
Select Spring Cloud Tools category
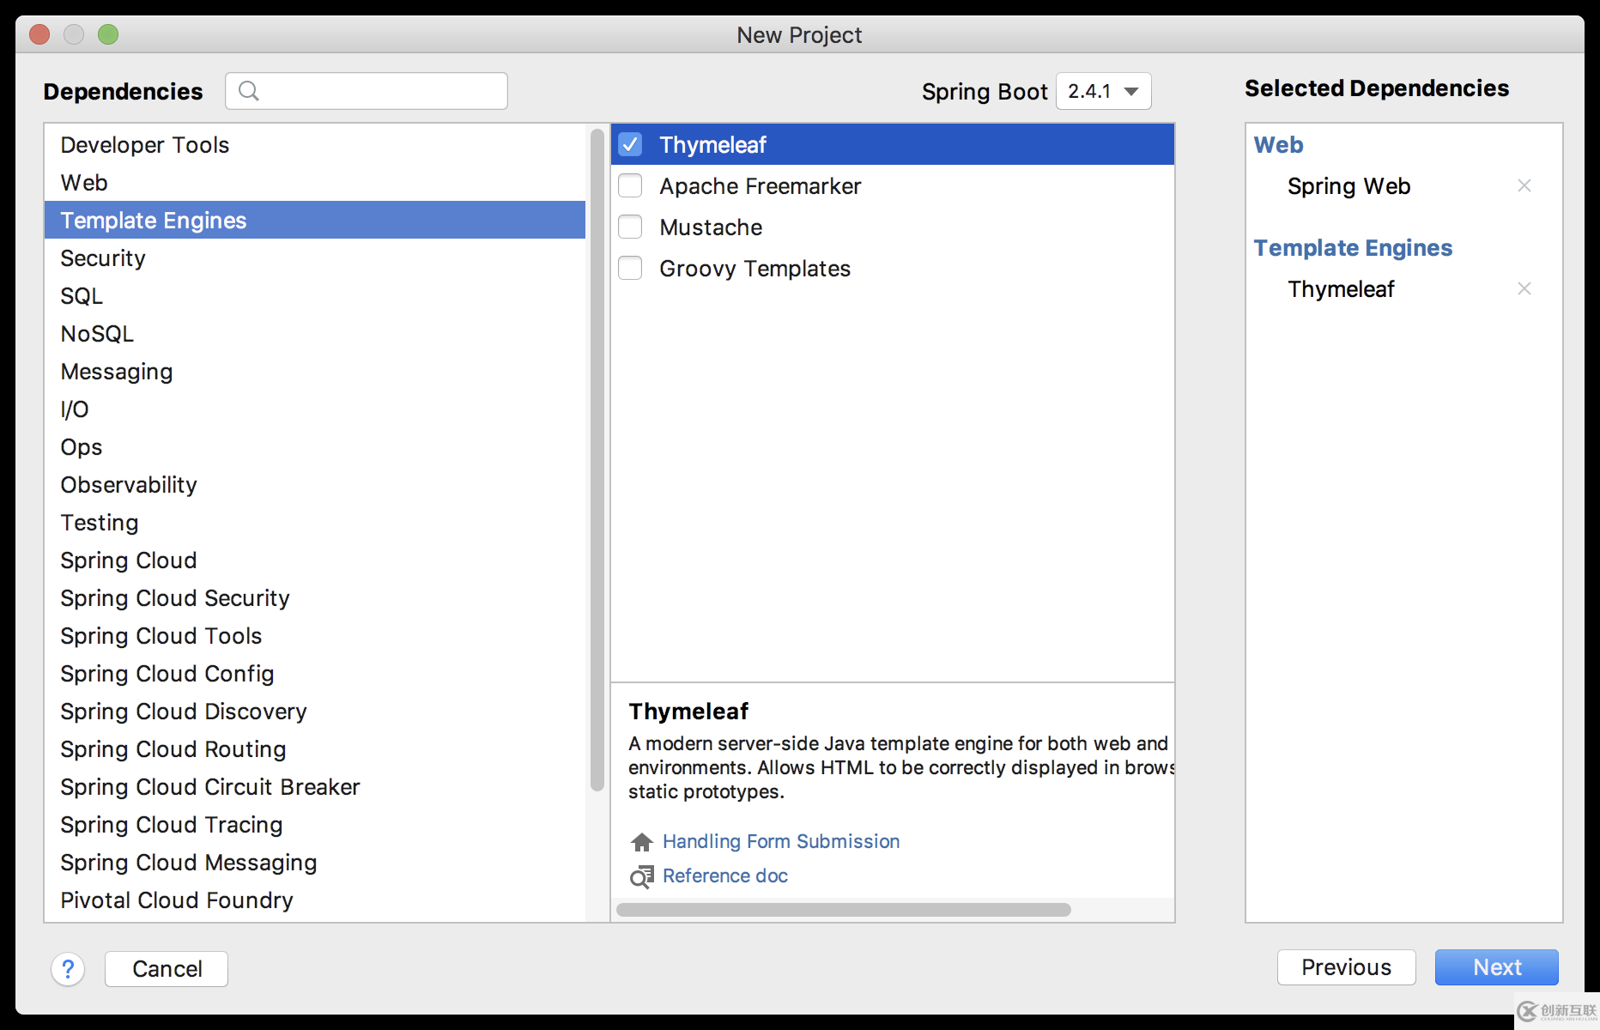315,635
